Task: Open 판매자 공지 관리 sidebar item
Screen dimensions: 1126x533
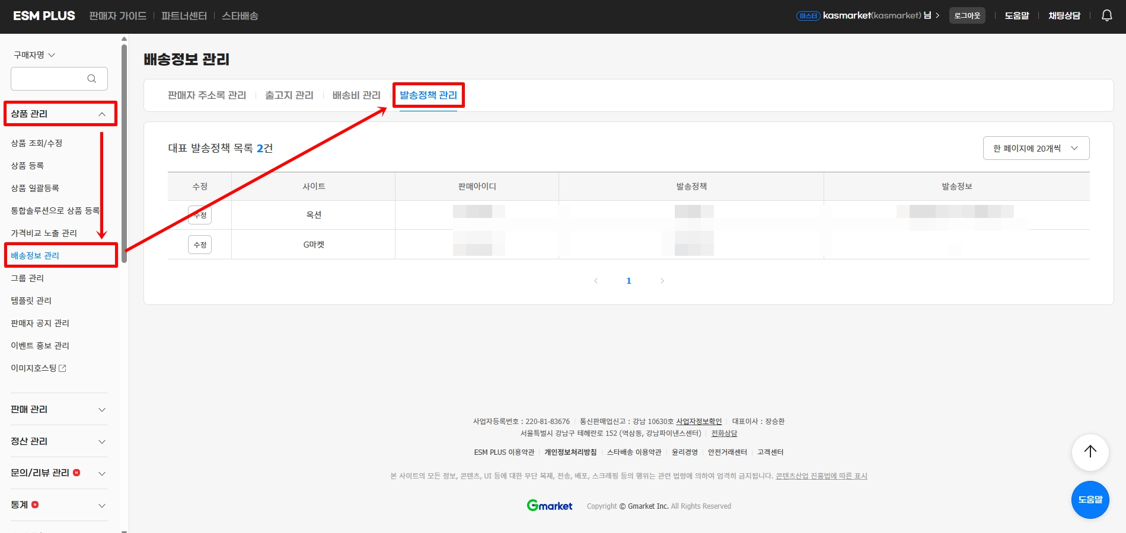Action: pyautogui.click(x=40, y=323)
